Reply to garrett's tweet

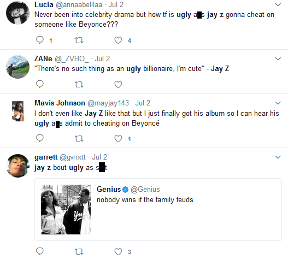tap(40, 251)
